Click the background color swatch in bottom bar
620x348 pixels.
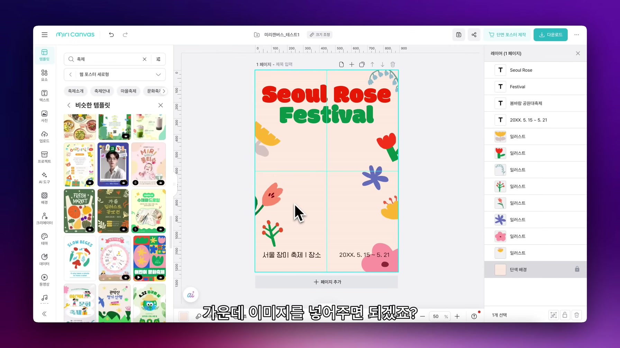(184, 316)
